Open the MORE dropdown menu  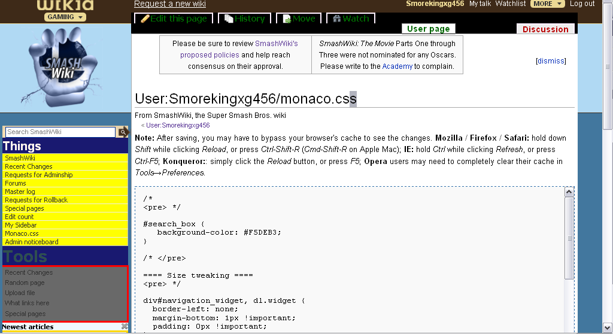click(548, 4)
